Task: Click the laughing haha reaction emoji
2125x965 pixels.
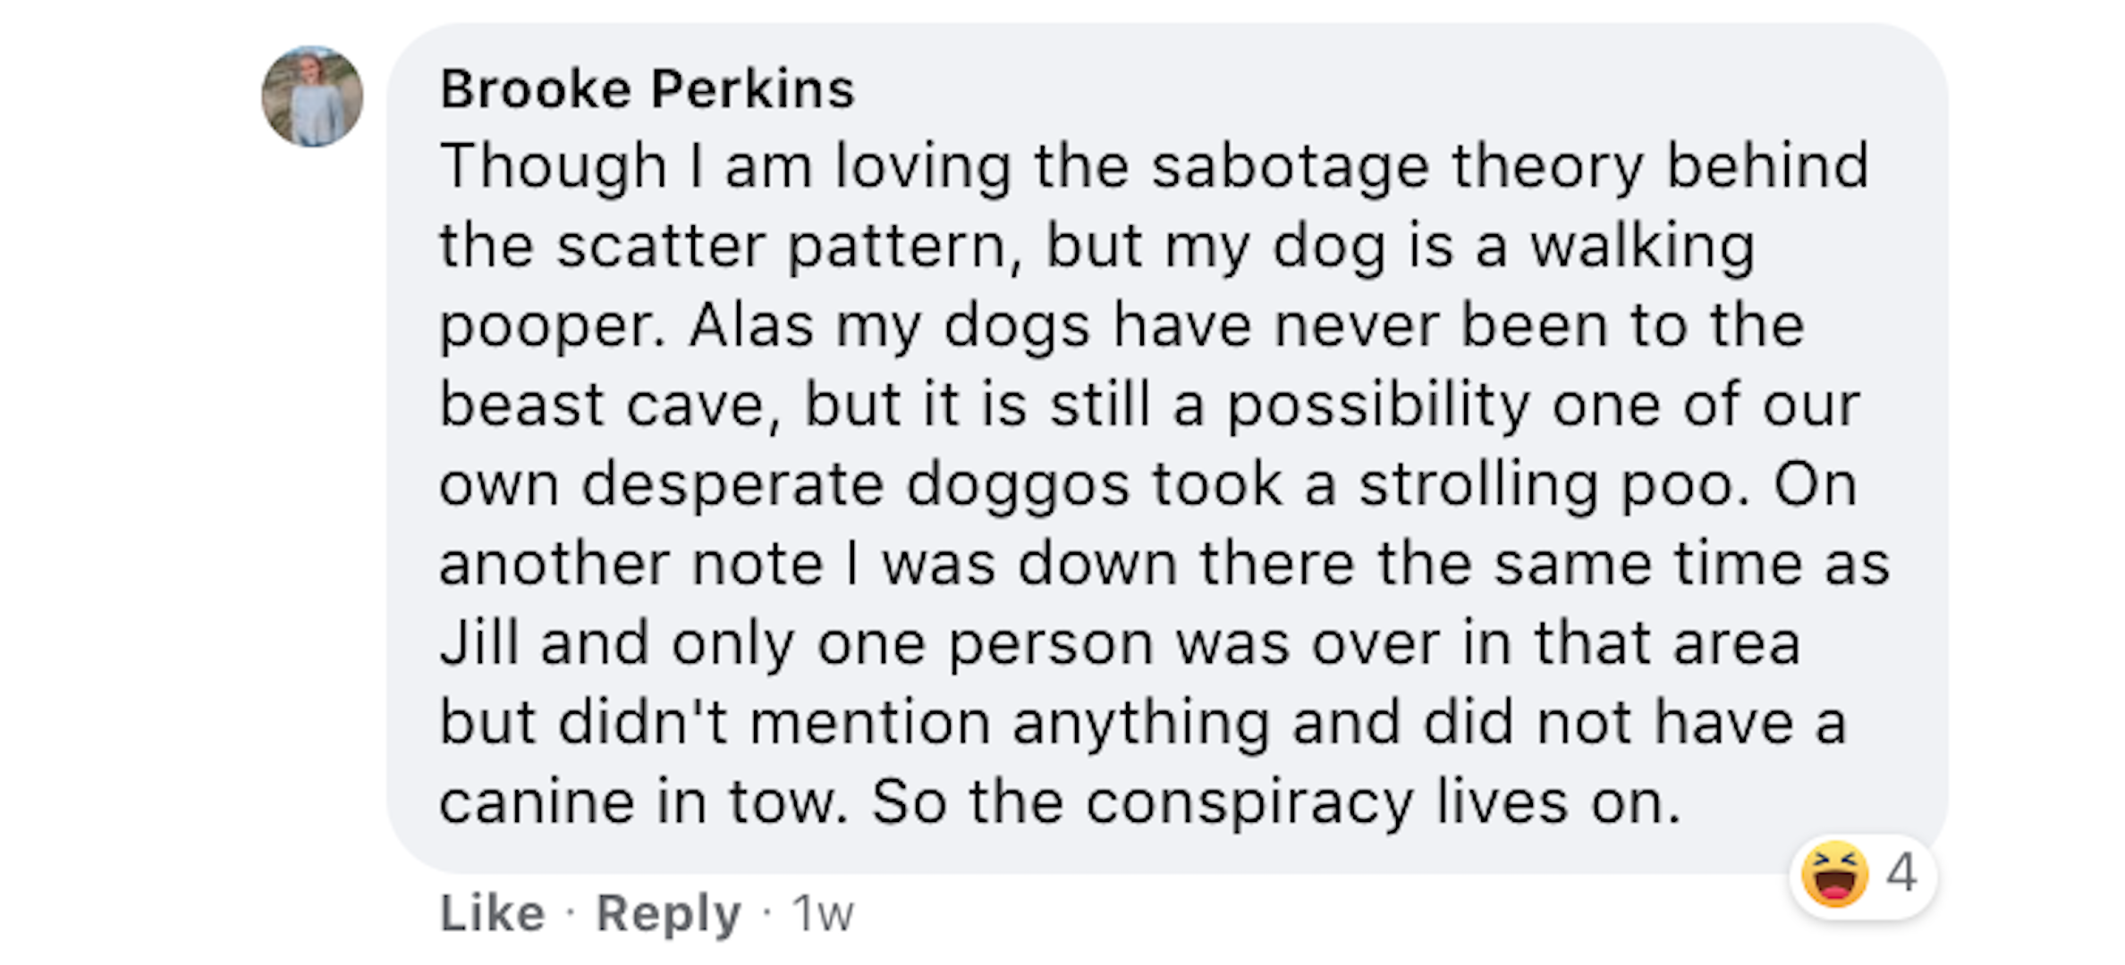Action: coord(1834,875)
